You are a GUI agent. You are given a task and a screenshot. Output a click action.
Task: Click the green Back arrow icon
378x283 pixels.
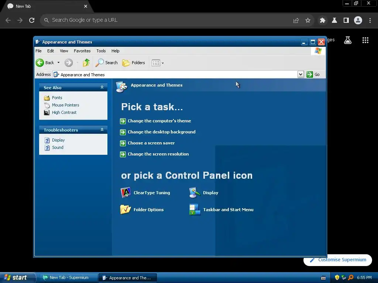coord(40,63)
